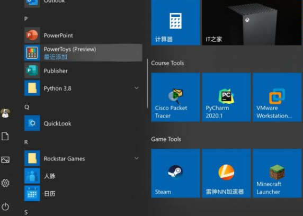Jump via letter R section header
The height and width of the screenshot is (216, 303).
[26, 142]
